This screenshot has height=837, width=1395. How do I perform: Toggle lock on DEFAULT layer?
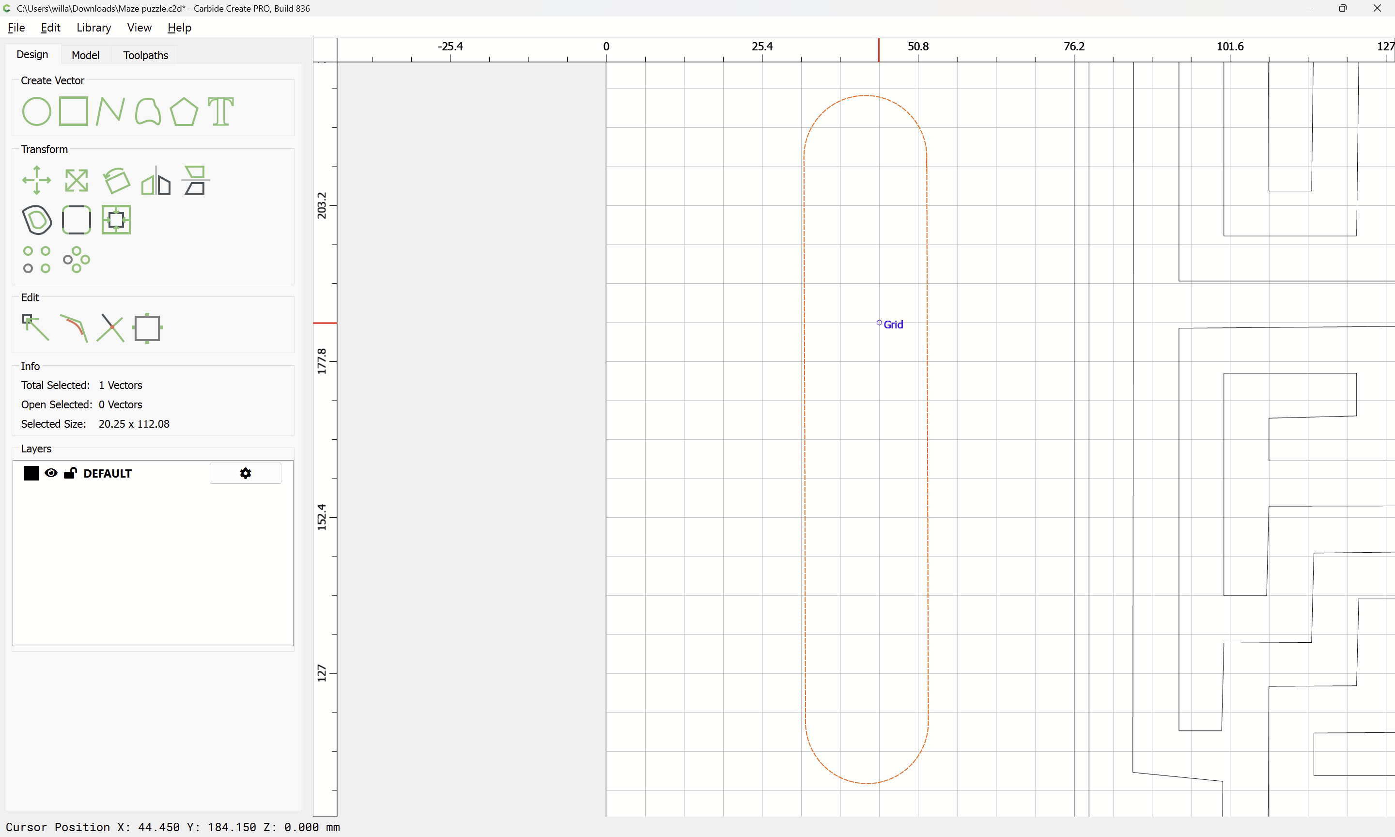[70, 473]
